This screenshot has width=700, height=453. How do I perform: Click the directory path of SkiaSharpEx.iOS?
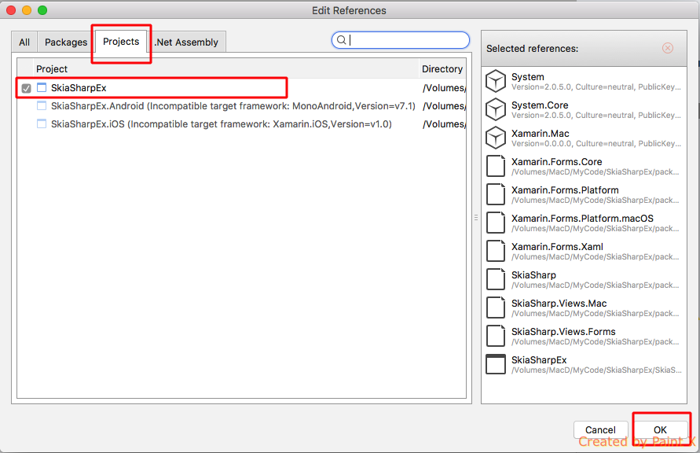[444, 123]
